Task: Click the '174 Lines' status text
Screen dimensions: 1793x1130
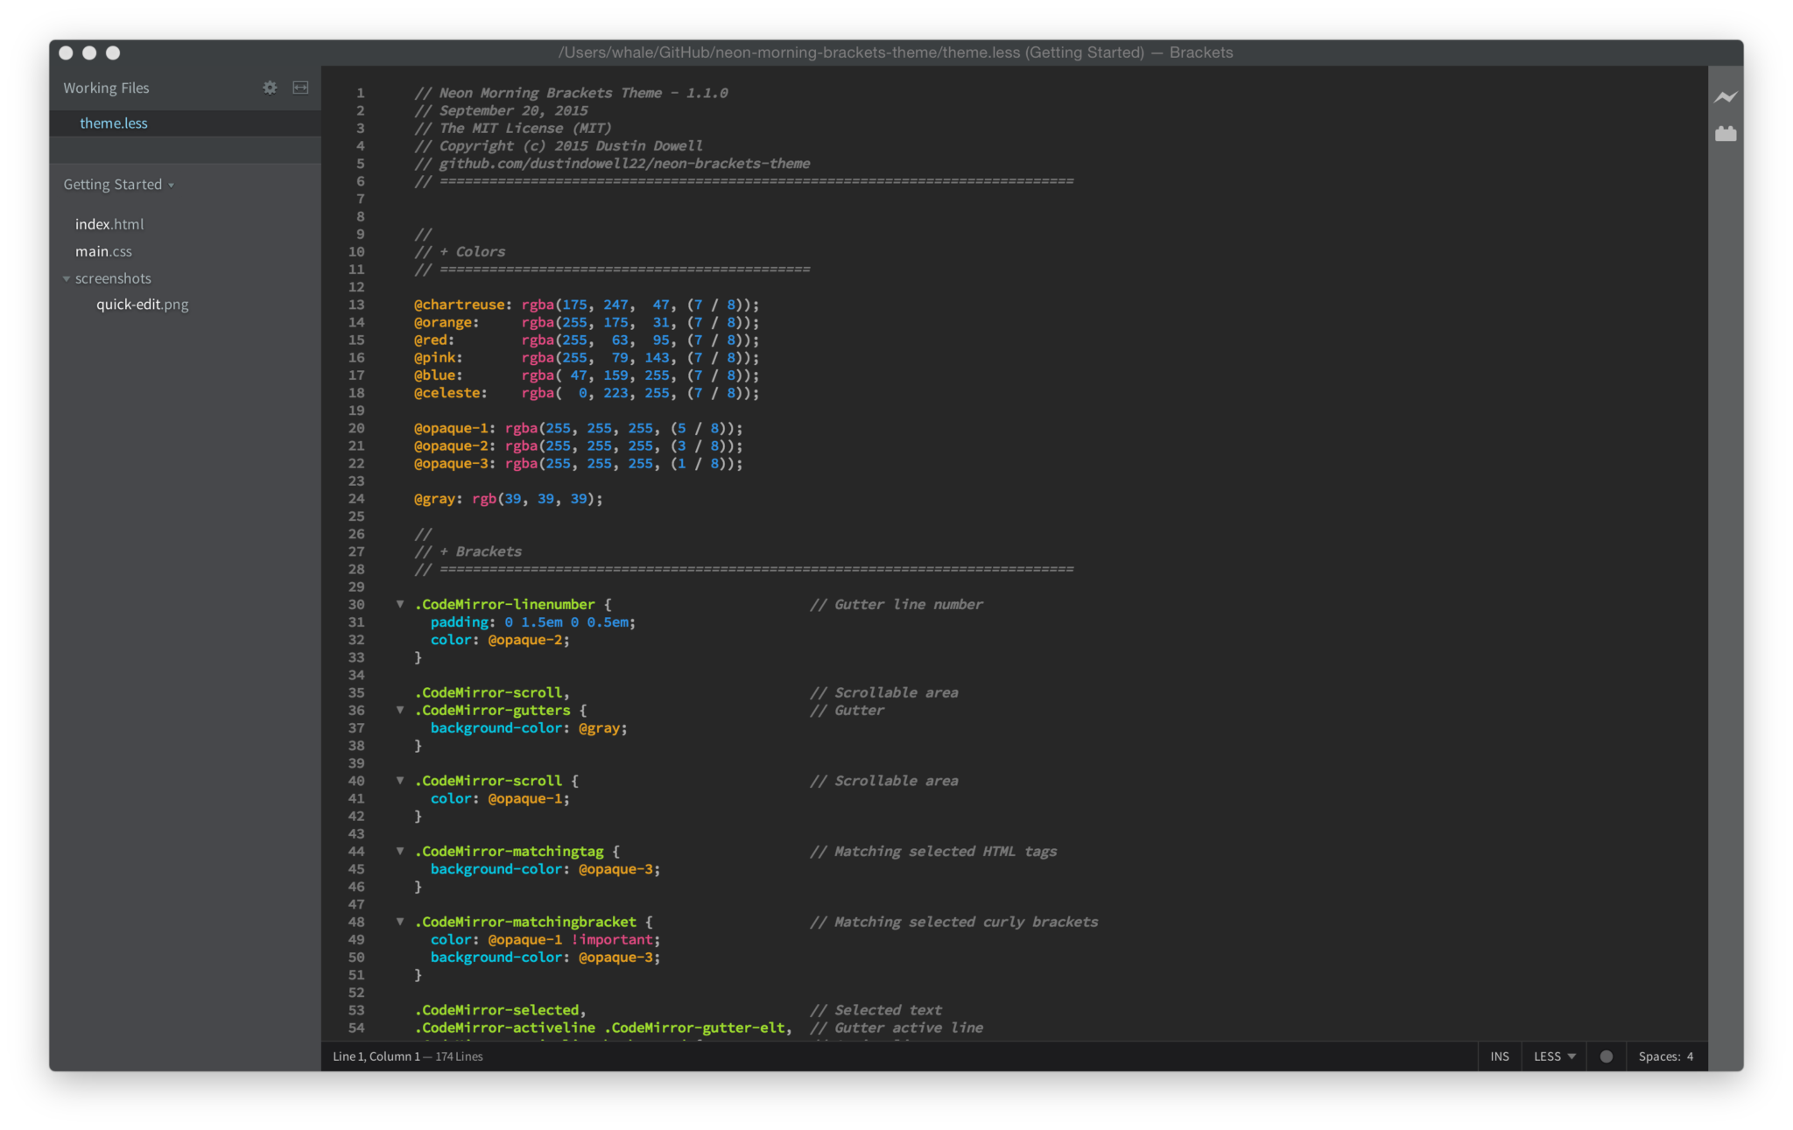Action: (459, 1056)
